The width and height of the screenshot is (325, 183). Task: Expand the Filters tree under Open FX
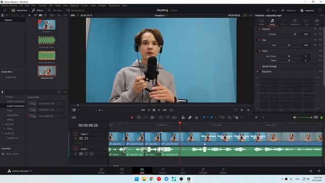(x=5, y=129)
